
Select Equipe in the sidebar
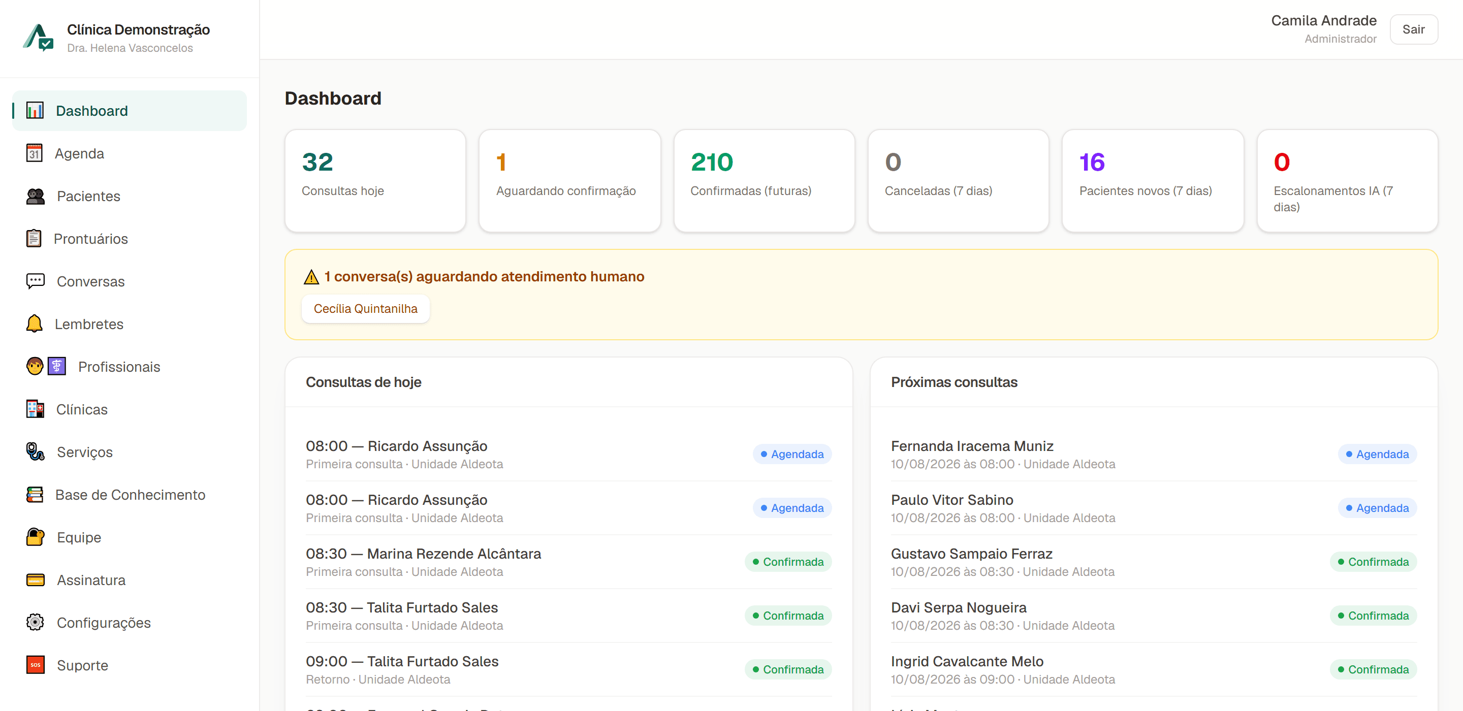(x=130, y=537)
